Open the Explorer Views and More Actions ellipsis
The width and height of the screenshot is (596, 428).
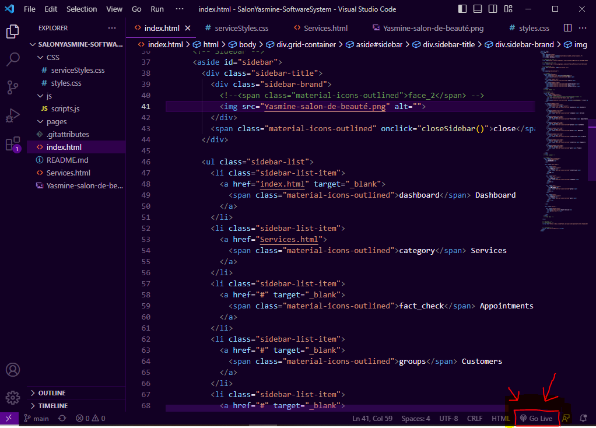pos(112,28)
